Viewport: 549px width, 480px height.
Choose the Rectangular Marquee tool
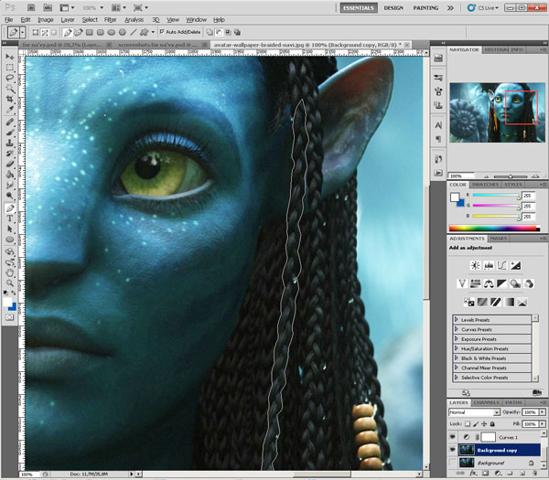pyautogui.click(x=9, y=67)
